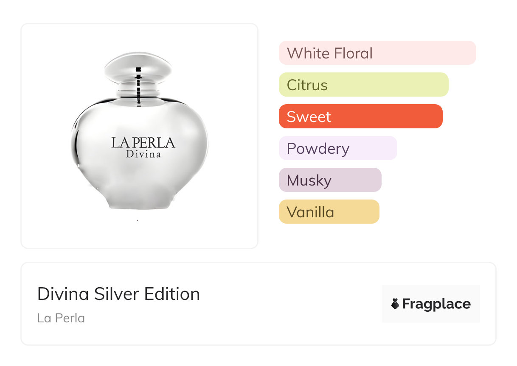Select the White Floral accord bar
Viewport: 517px width, 366px height.
(377, 53)
